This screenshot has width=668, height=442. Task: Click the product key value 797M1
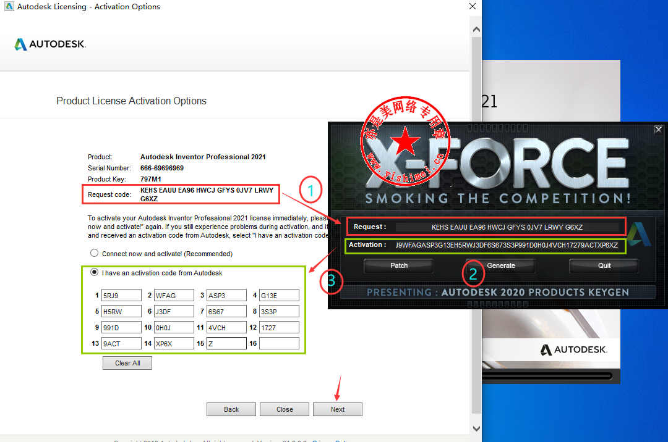click(151, 179)
